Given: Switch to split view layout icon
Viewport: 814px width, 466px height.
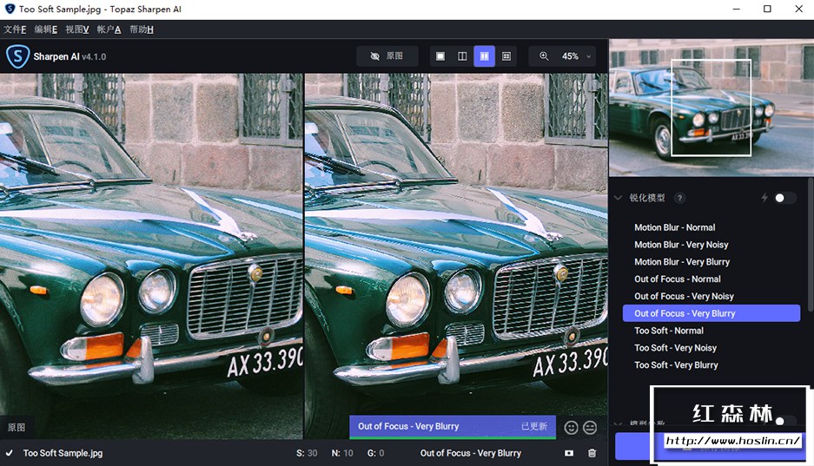Looking at the screenshot, I should click(x=462, y=56).
